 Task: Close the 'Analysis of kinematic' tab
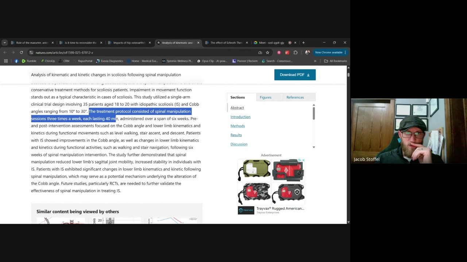pyautogui.click(x=198, y=43)
